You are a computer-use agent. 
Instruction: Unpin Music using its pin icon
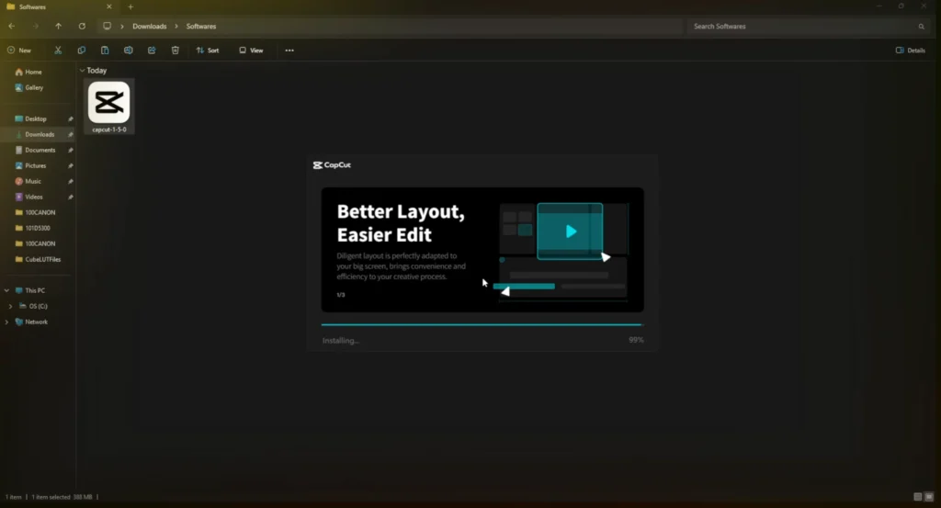coord(70,181)
